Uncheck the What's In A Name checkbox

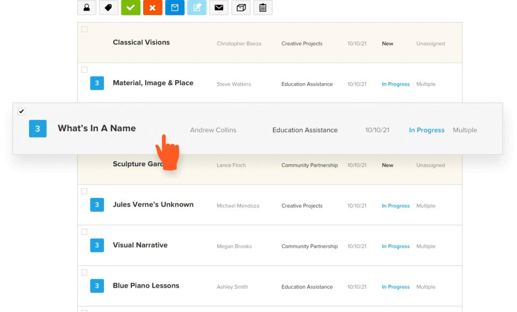pyautogui.click(x=21, y=112)
